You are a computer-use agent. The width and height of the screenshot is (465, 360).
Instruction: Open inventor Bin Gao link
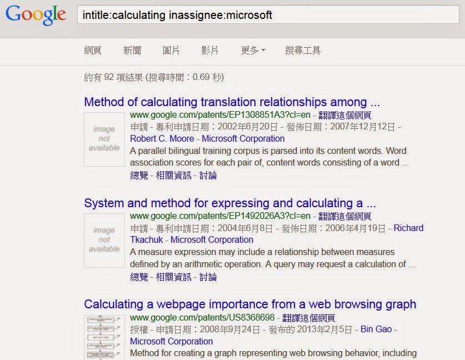(x=376, y=329)
